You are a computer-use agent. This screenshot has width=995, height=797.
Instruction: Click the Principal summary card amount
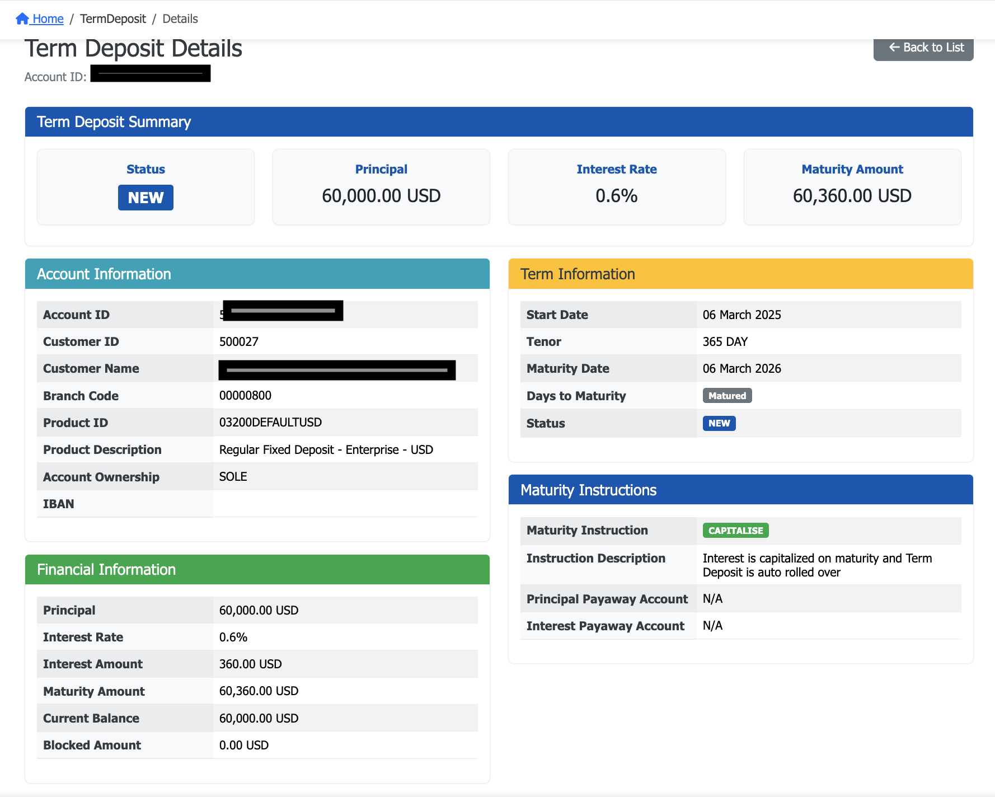[381, 196]
